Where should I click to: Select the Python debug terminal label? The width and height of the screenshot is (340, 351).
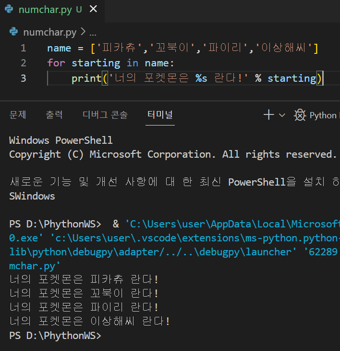pyautogui.click(x=323, y=115)
